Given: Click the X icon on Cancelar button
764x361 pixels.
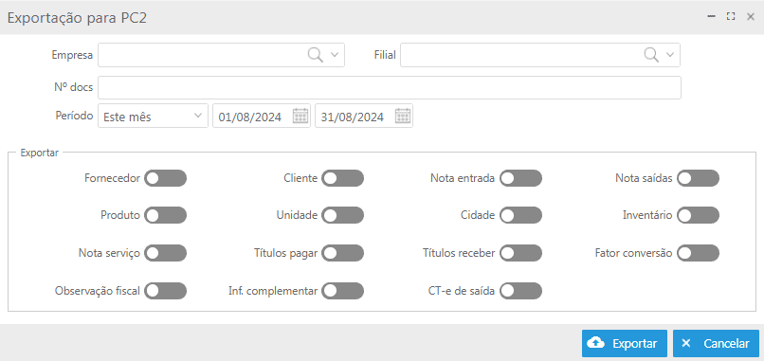Looking at the screenshot, I should click(685, 343).
